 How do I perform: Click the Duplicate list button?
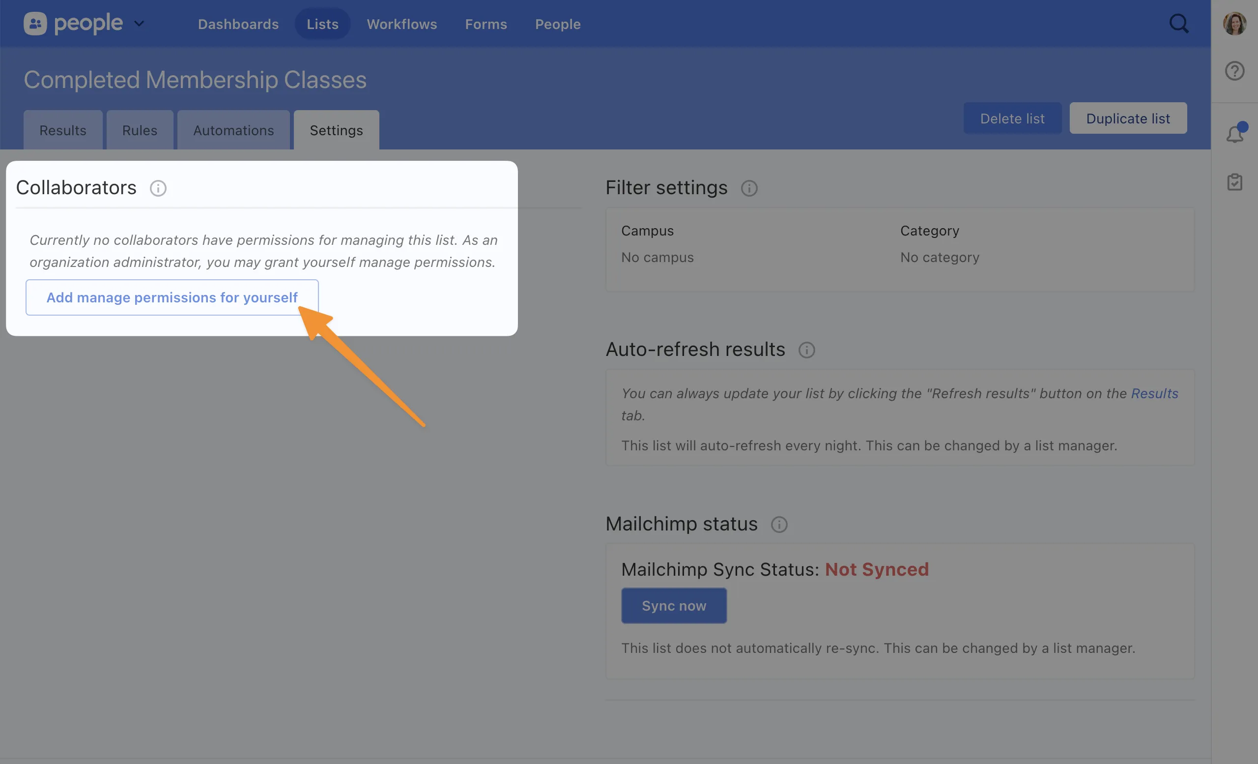tap(1127, 118)
